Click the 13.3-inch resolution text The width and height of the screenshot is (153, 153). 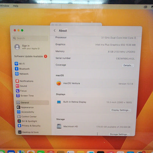coord(119,102)
